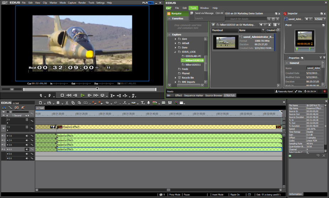Toggle the 1V video track mute icon
Viewport: 329px width, 198px height.
(27, 127)
